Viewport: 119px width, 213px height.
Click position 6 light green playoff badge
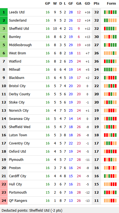tap(4, 53)
